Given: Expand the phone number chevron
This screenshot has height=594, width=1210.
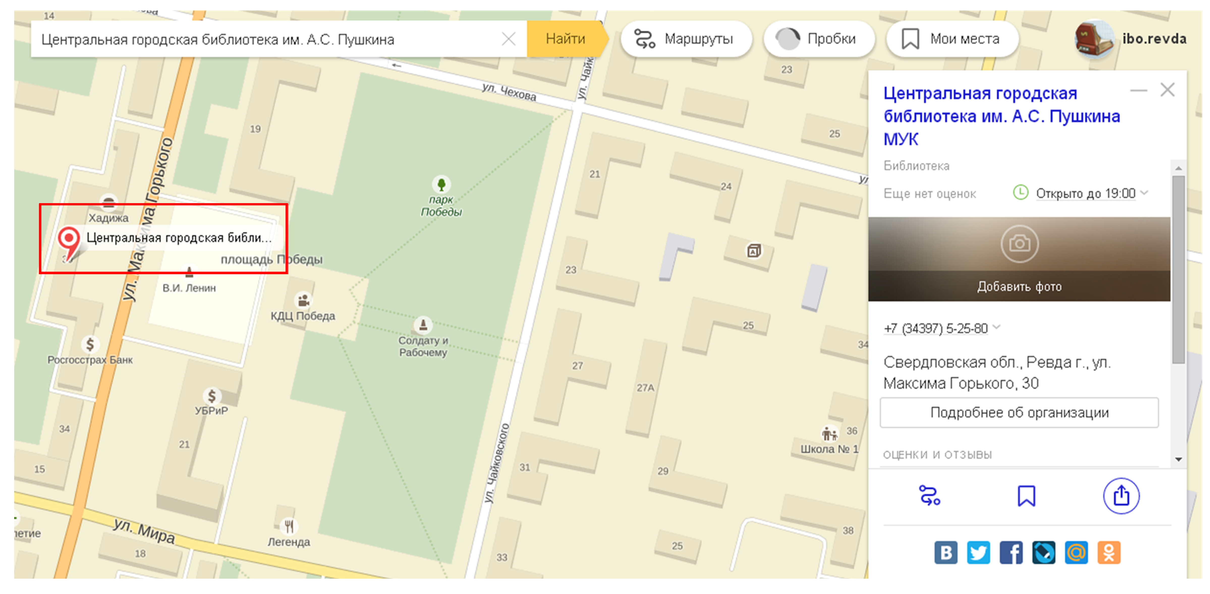Looking at the screenshot, I should point(997,327).
